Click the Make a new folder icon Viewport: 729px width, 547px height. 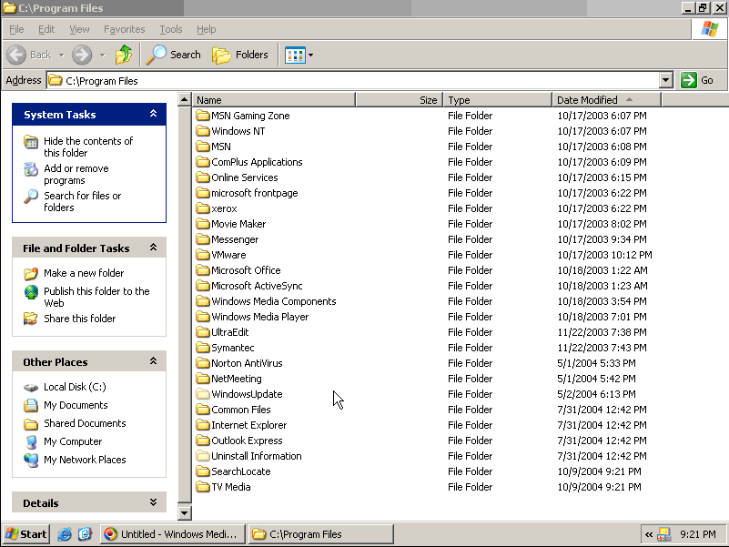pyautogui.click(x=31, y=273)
